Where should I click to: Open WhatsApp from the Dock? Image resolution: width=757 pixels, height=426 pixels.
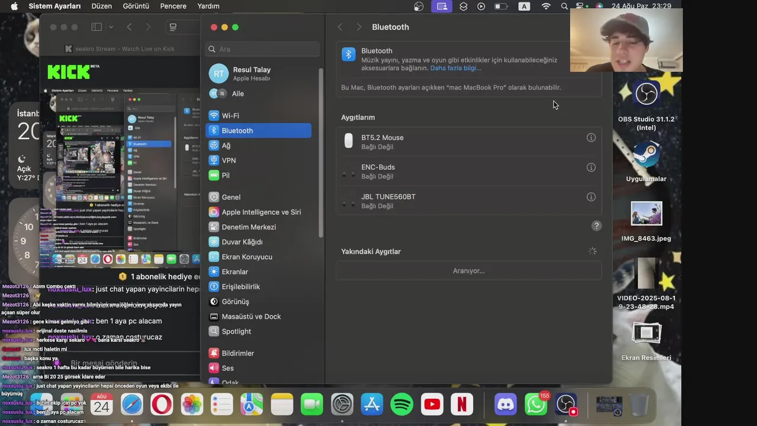tap(536, 405)
